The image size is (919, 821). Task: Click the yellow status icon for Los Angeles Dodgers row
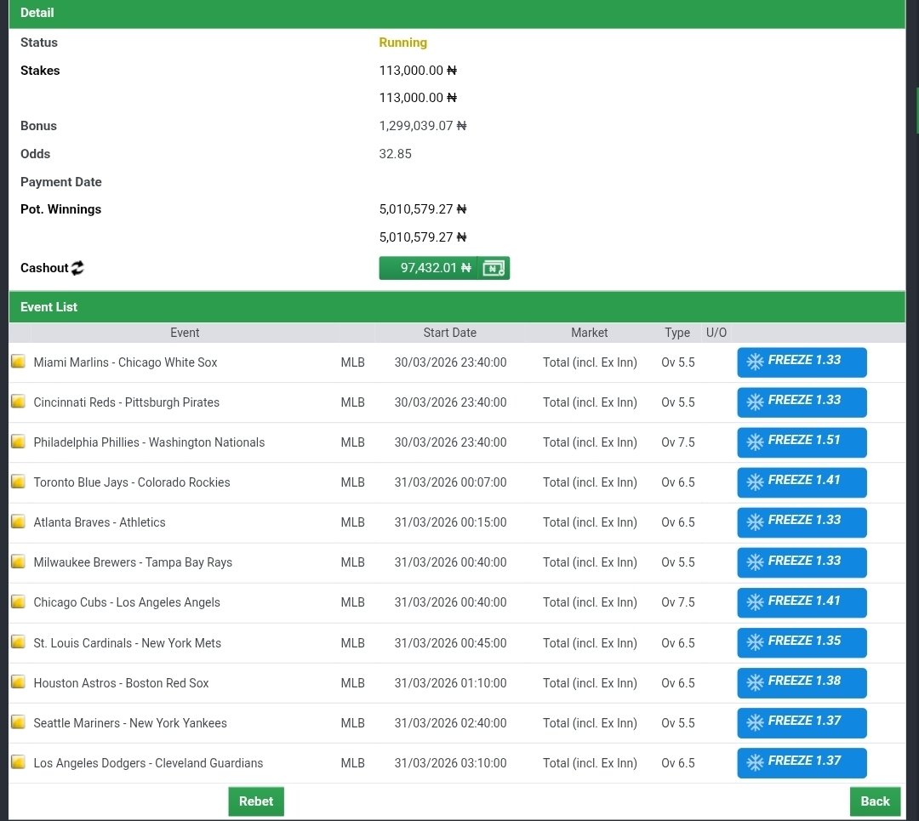(x=18, y=761)
